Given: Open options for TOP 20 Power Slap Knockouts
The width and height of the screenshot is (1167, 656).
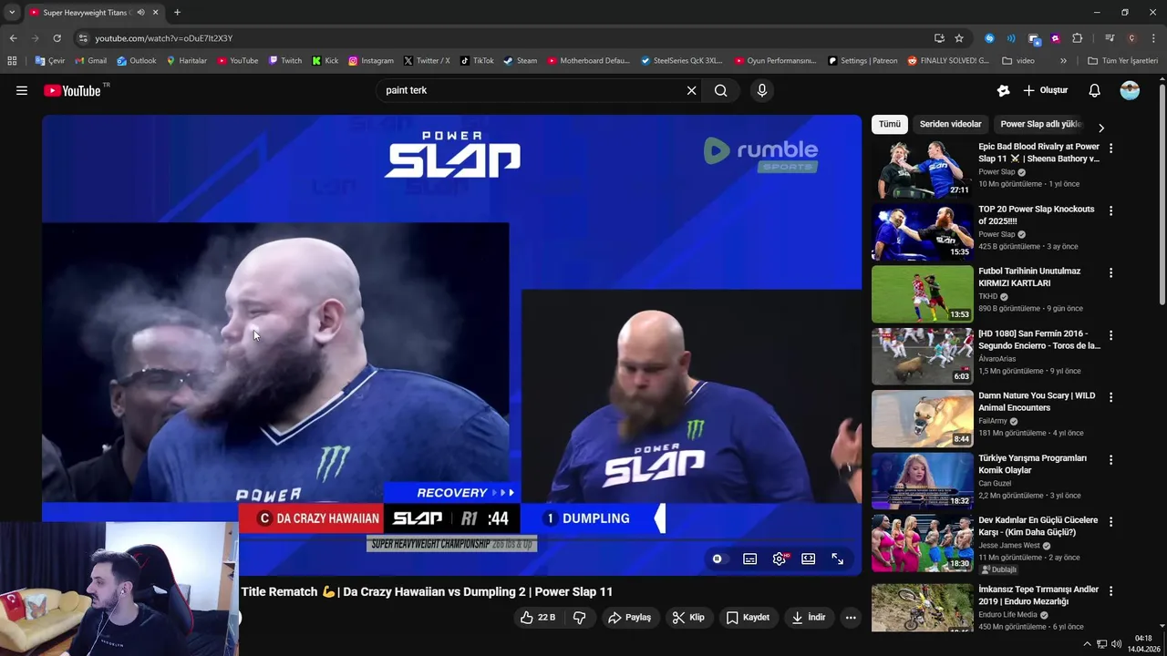Looking at the screenshot, I should (1110, 210).
